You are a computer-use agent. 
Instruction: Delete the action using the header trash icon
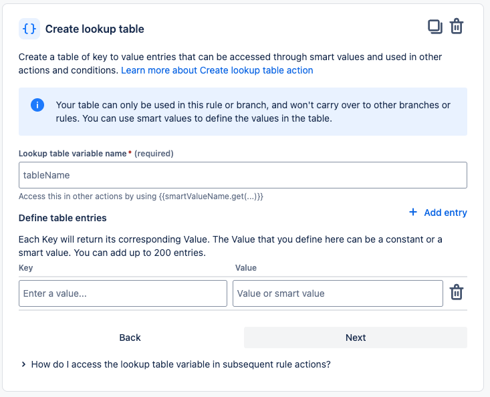coord(457,27)
